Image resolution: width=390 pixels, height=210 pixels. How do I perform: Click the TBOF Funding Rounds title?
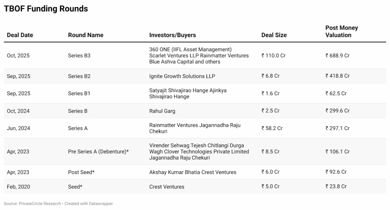click(46, 9)
